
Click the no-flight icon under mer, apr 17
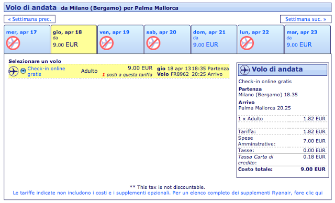coord(13,43)
